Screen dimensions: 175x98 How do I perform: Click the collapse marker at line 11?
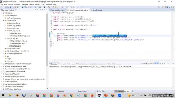pyautogui.click(x=53, y=33)
